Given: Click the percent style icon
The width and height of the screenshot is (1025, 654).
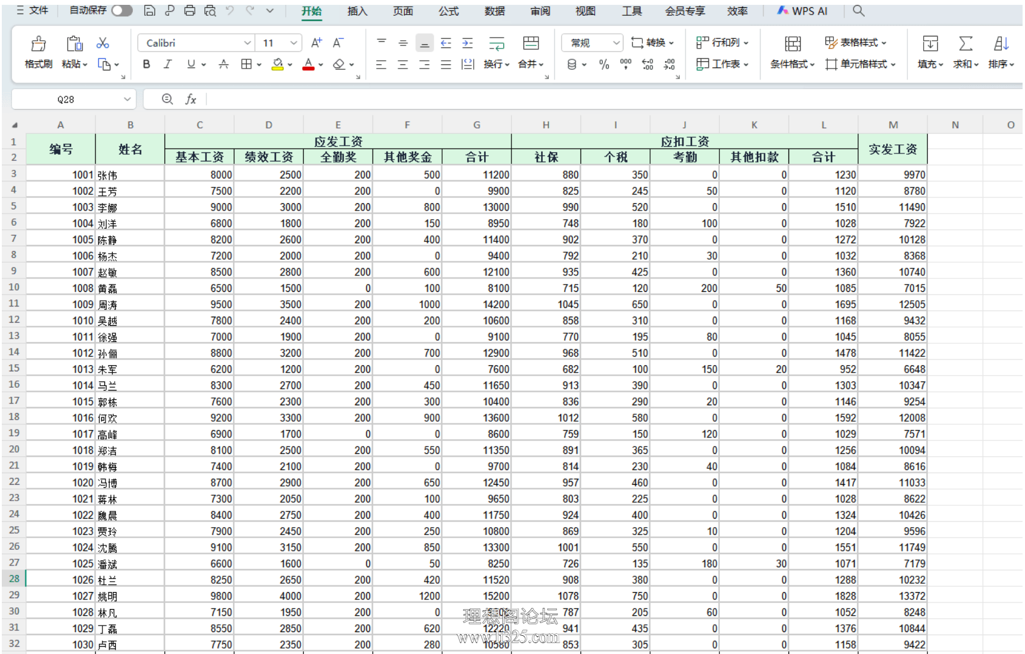Looking at the screenshot, I should pos(604,64).
